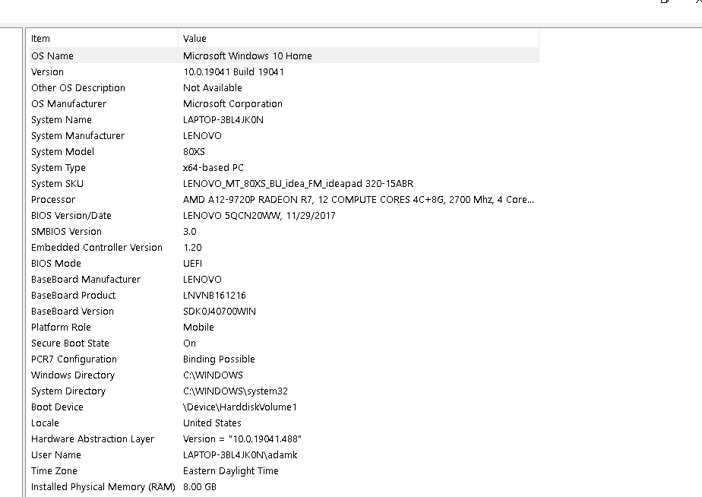Click the value Microsoft Windows 10 Home
Viewport: 702px width, 497px height.
point(248,56)
